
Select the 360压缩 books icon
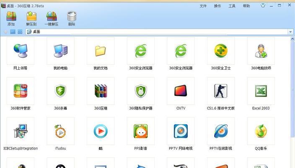point(101,91)
